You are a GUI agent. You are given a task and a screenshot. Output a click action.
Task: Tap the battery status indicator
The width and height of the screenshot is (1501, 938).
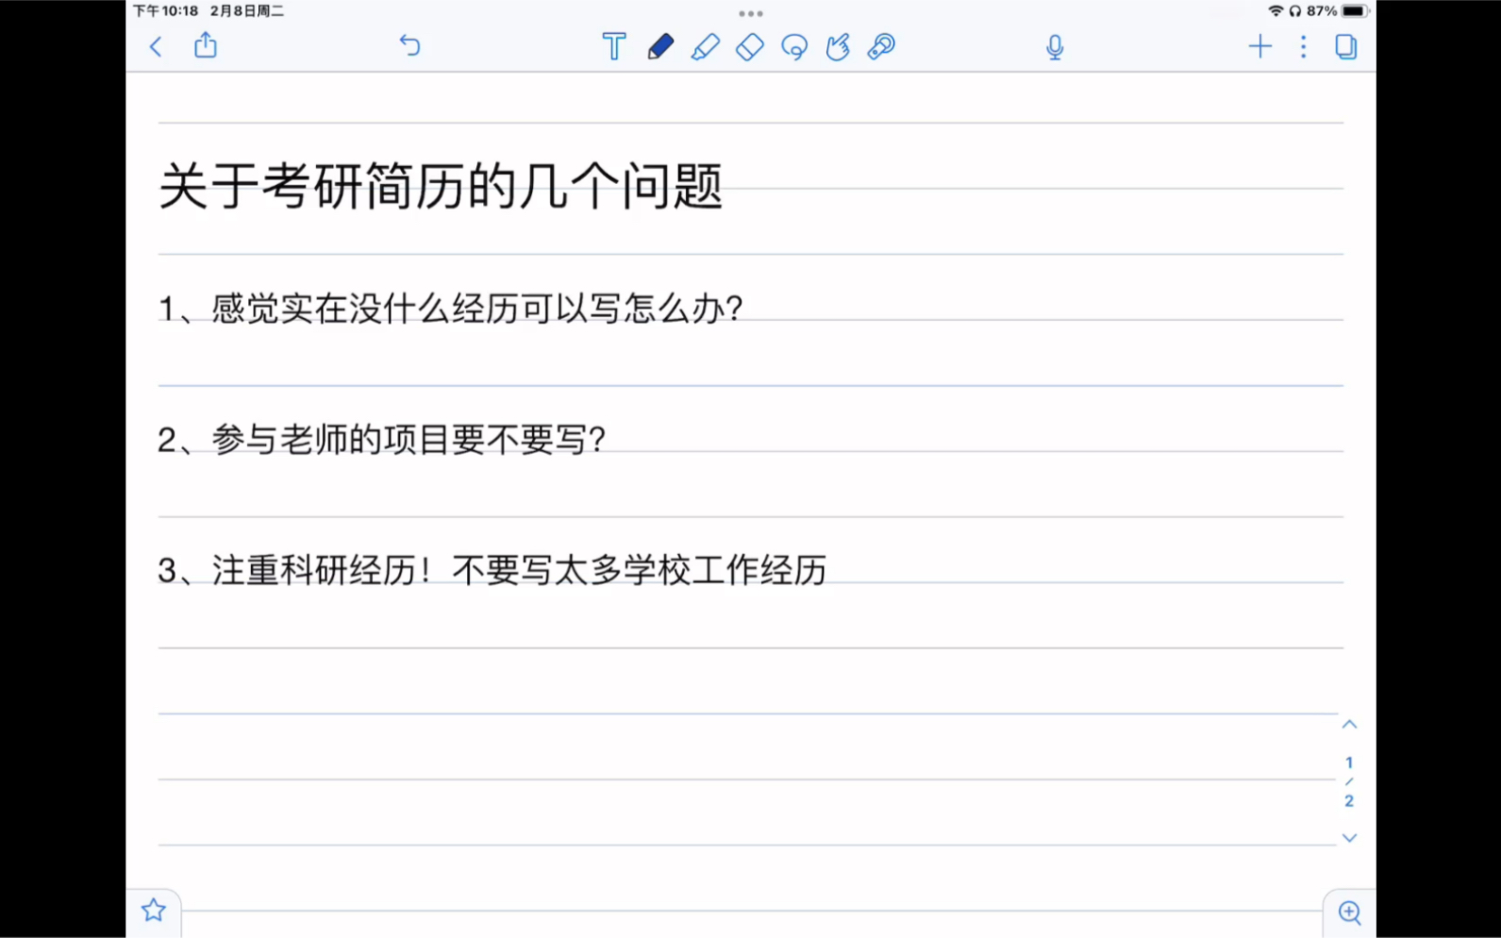click(1354, 11)
